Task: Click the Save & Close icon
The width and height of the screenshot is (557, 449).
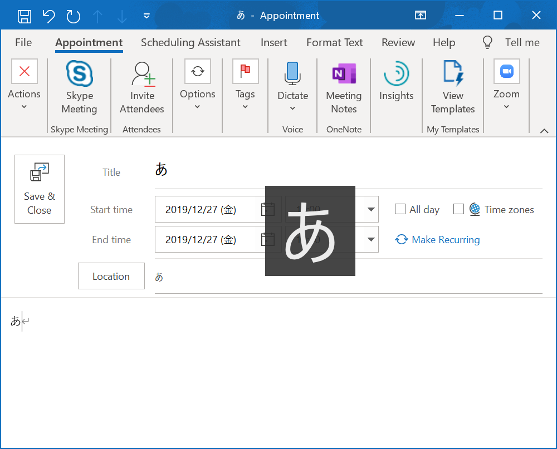Action: point(39,171)
